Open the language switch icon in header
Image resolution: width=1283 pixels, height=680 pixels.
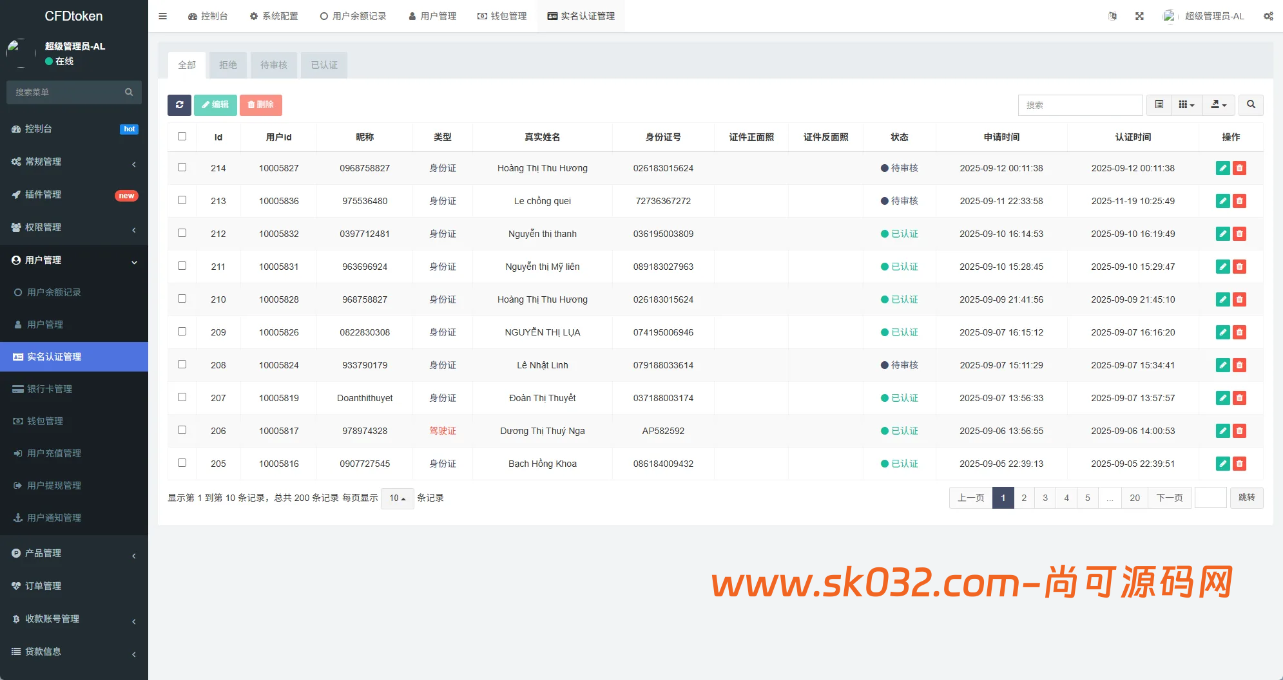(1112, 16)
